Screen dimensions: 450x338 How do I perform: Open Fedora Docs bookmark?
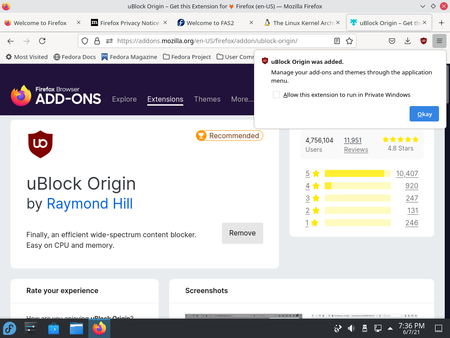(75, 57)
